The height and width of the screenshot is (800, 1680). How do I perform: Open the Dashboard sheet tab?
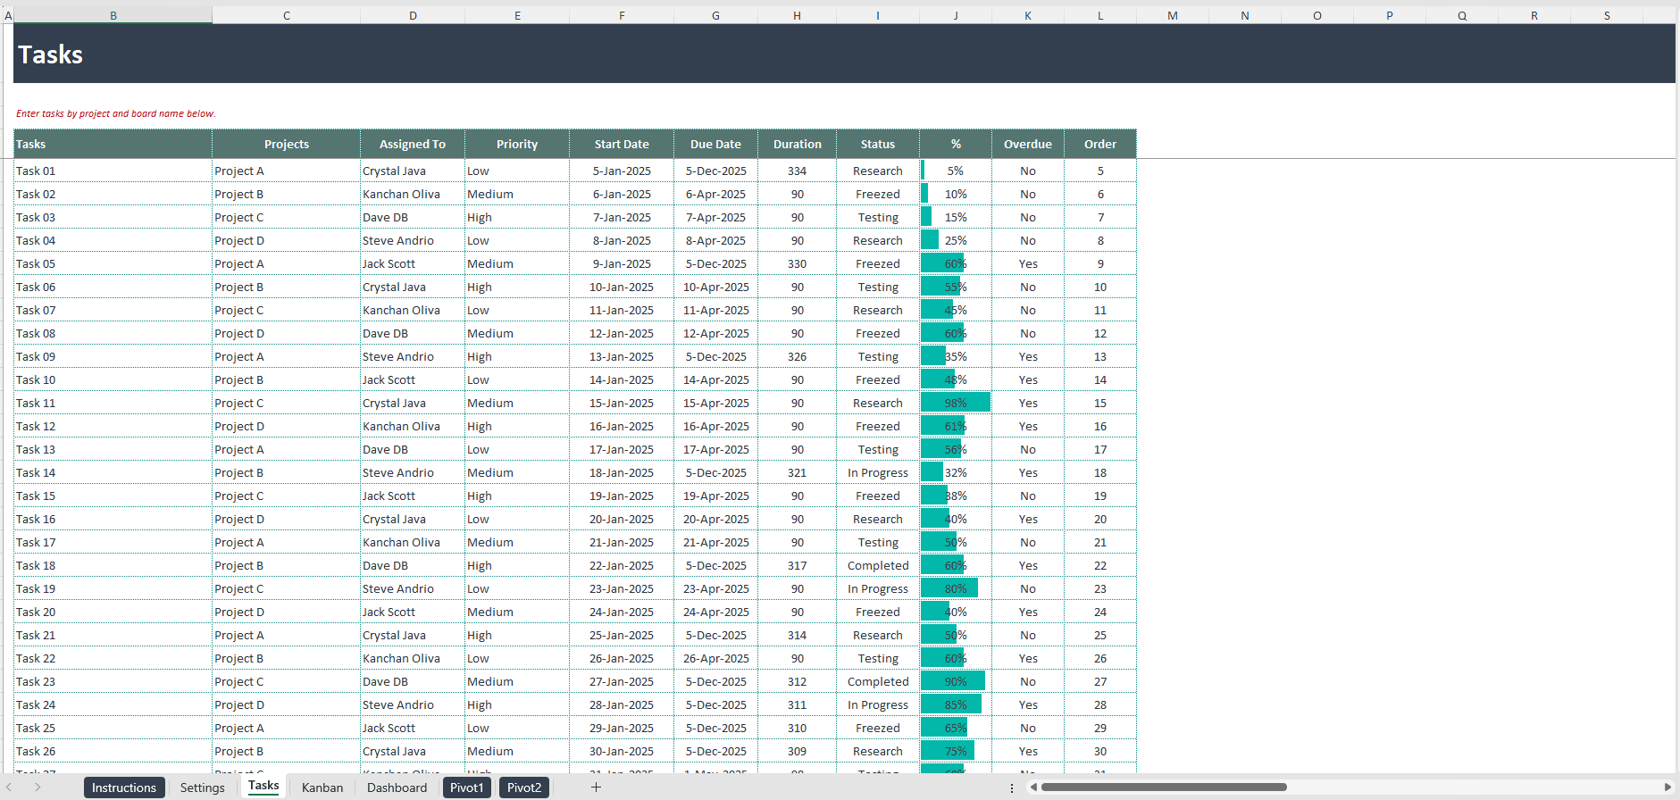point(397,787)
